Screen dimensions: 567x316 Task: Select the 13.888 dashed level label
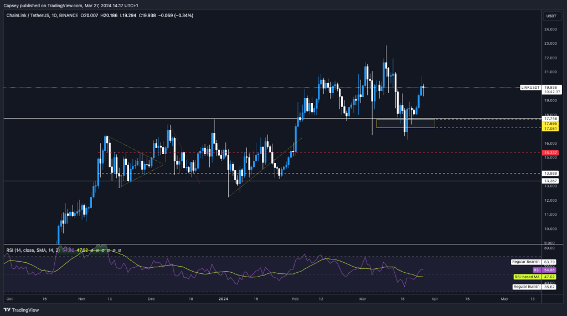click(551, 174)
